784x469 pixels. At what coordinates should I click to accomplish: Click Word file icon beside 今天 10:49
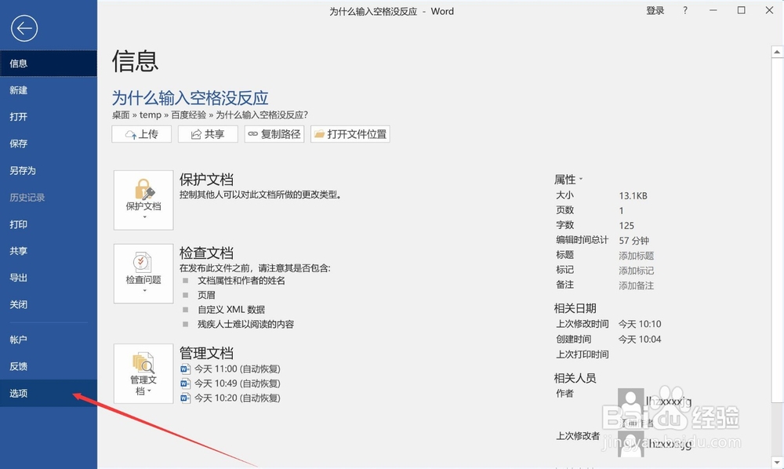click(186, 384)
